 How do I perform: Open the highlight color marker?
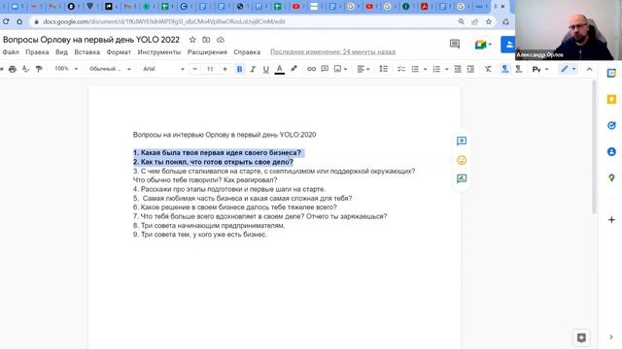click(294, 69)
